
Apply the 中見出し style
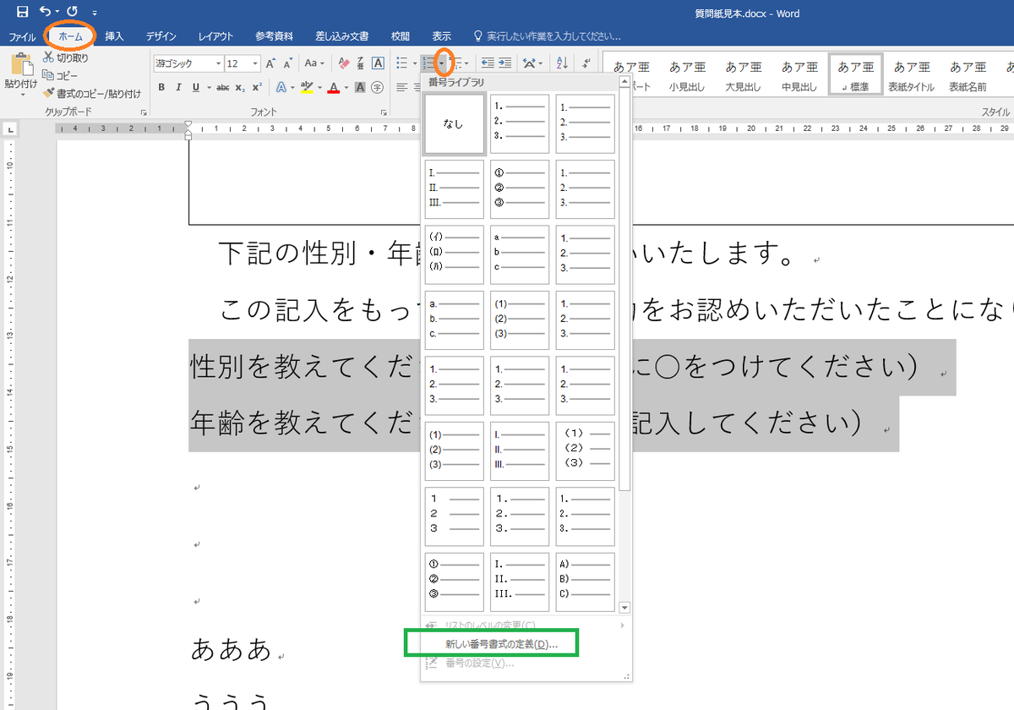(x=799, y=74)
